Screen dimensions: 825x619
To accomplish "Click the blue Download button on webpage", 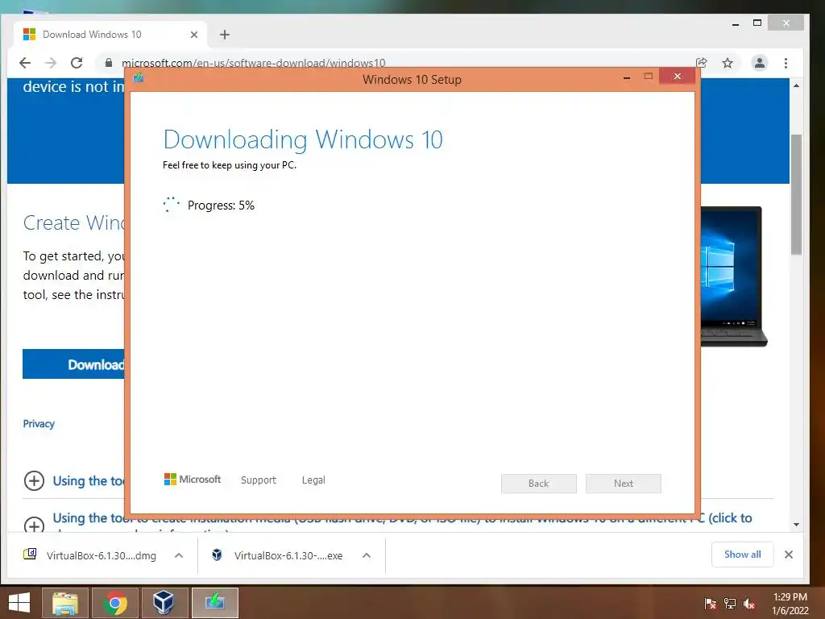I will point(73,364).
